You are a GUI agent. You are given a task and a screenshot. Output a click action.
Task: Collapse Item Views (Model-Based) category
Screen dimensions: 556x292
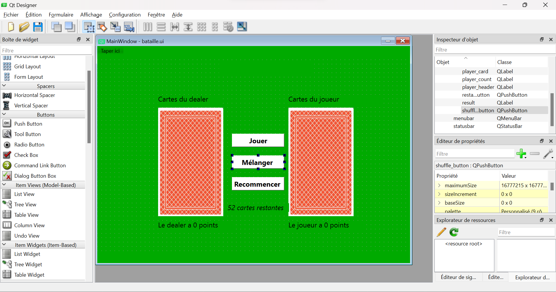coord(4,185)
